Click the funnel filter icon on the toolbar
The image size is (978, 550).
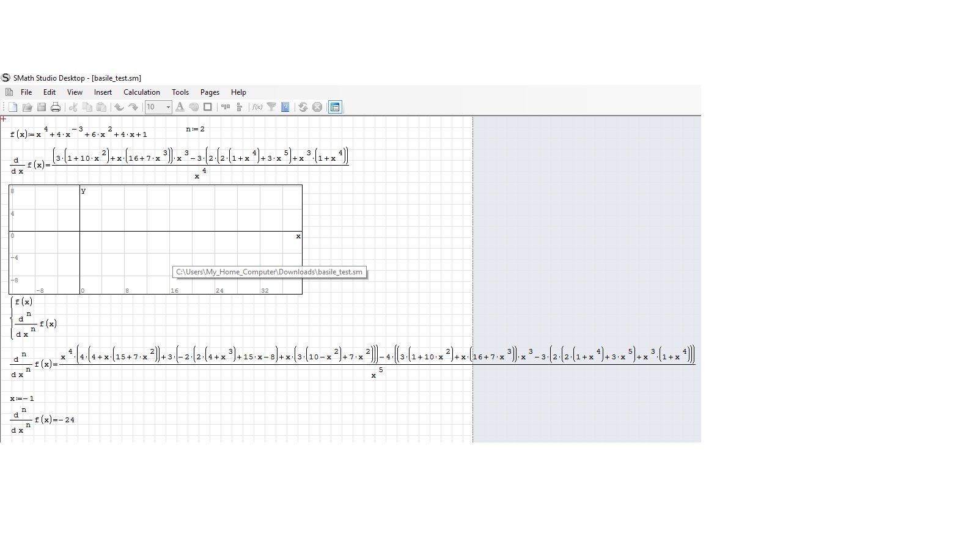tap(271, 107)
